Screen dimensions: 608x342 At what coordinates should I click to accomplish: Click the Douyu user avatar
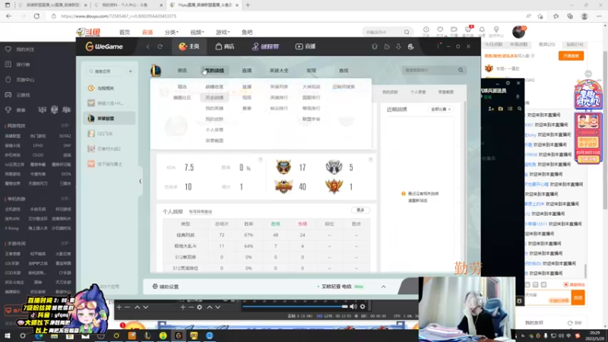click(518, 32)
